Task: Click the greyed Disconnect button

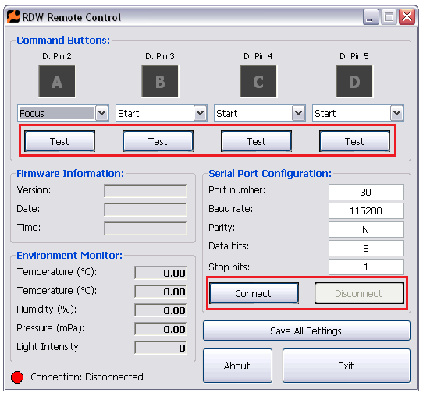Action: pos(359,293)
